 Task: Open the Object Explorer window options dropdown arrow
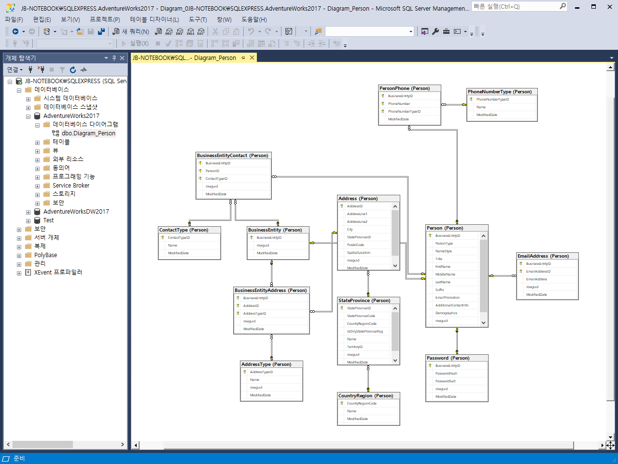106,58
